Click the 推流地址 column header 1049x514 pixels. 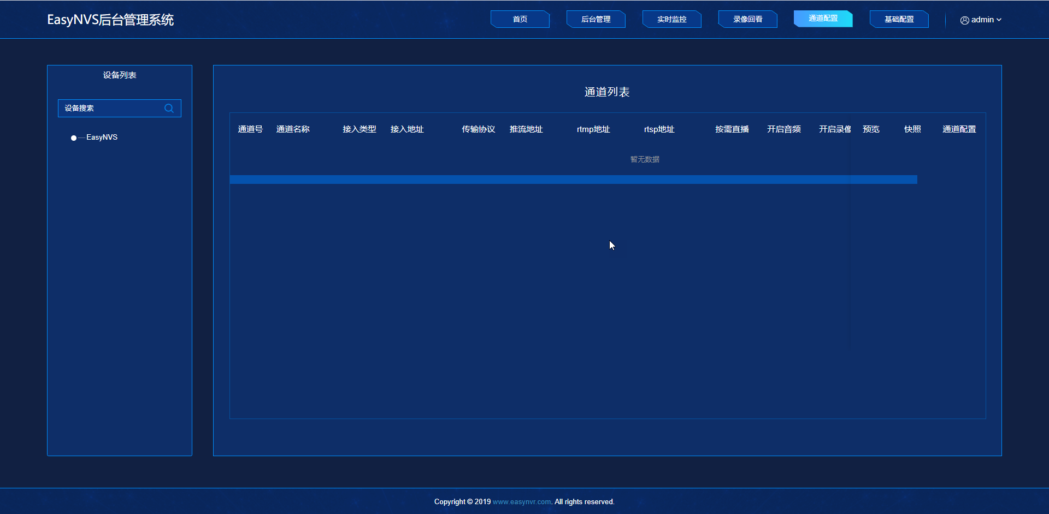point(526,129)
